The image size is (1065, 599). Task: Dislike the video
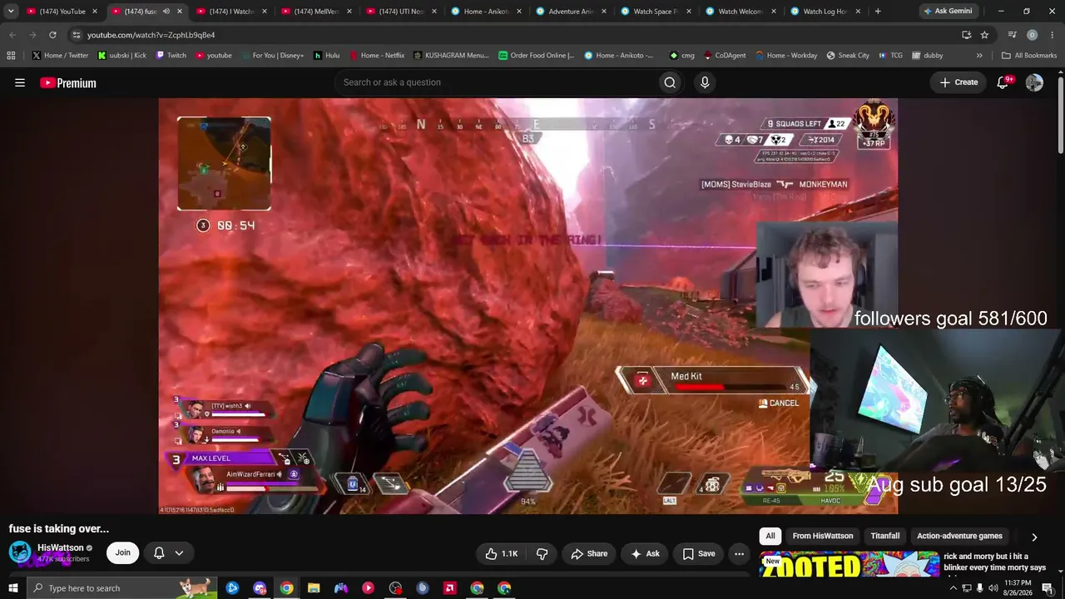[542, 553]
